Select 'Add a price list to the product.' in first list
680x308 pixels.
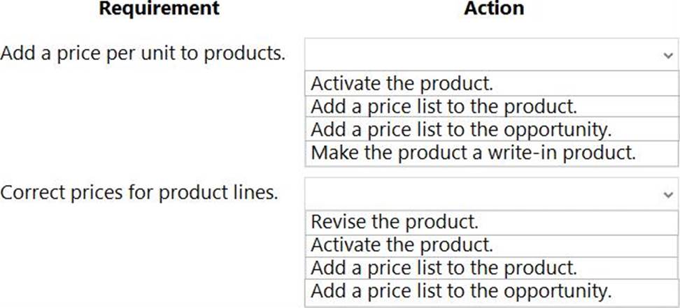(x=491, y=107)
